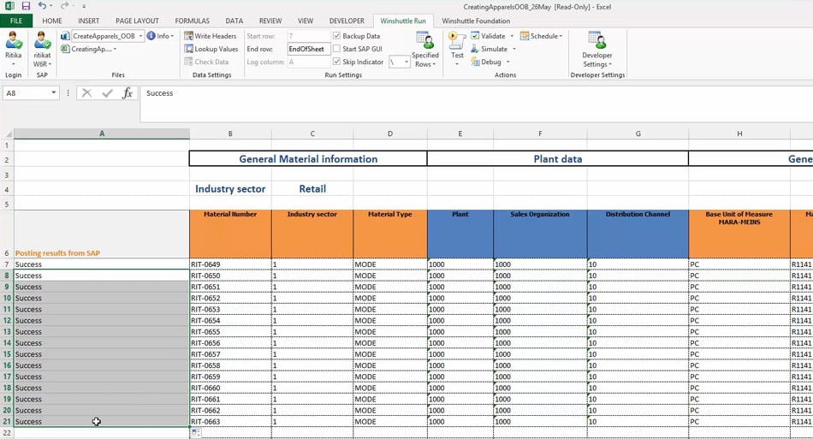
Task: Expand the Schedule dropdown menu
Action: coord(561,36)
